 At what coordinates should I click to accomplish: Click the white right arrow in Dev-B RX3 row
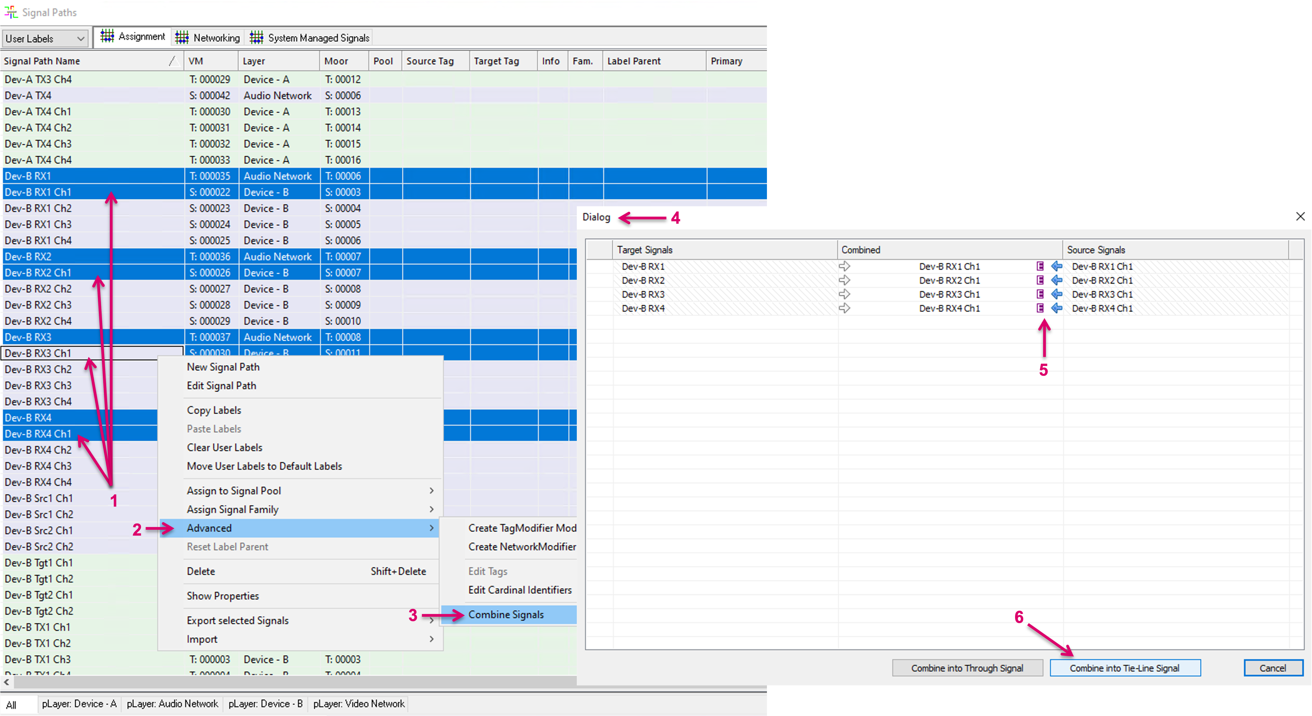[x=844, y=294]
